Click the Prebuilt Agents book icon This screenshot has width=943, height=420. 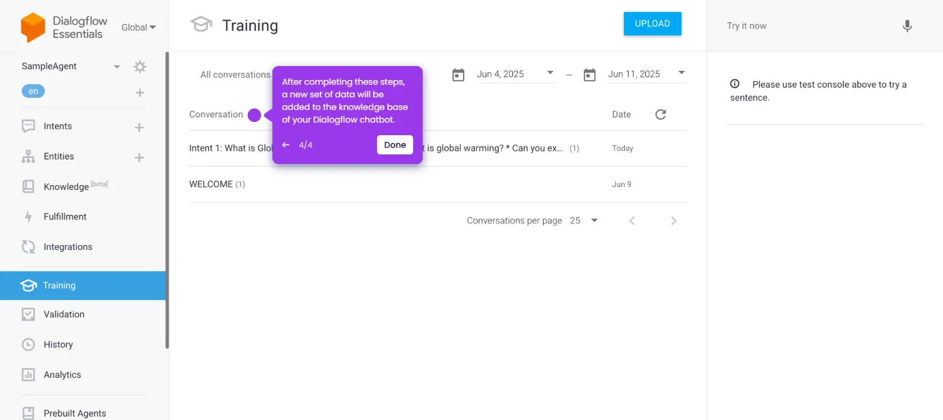click(28, 413)
